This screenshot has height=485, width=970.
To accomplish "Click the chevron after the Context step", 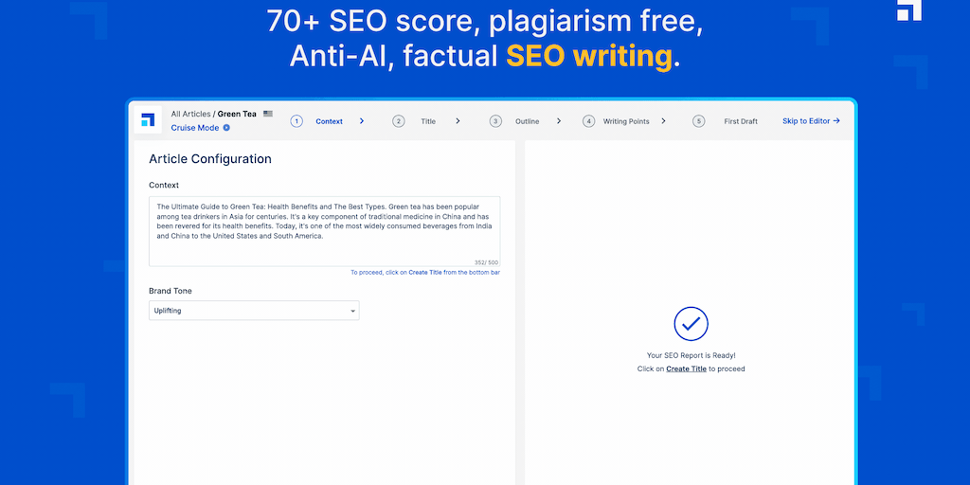I will pyautogui.click(x=362, y=121).
